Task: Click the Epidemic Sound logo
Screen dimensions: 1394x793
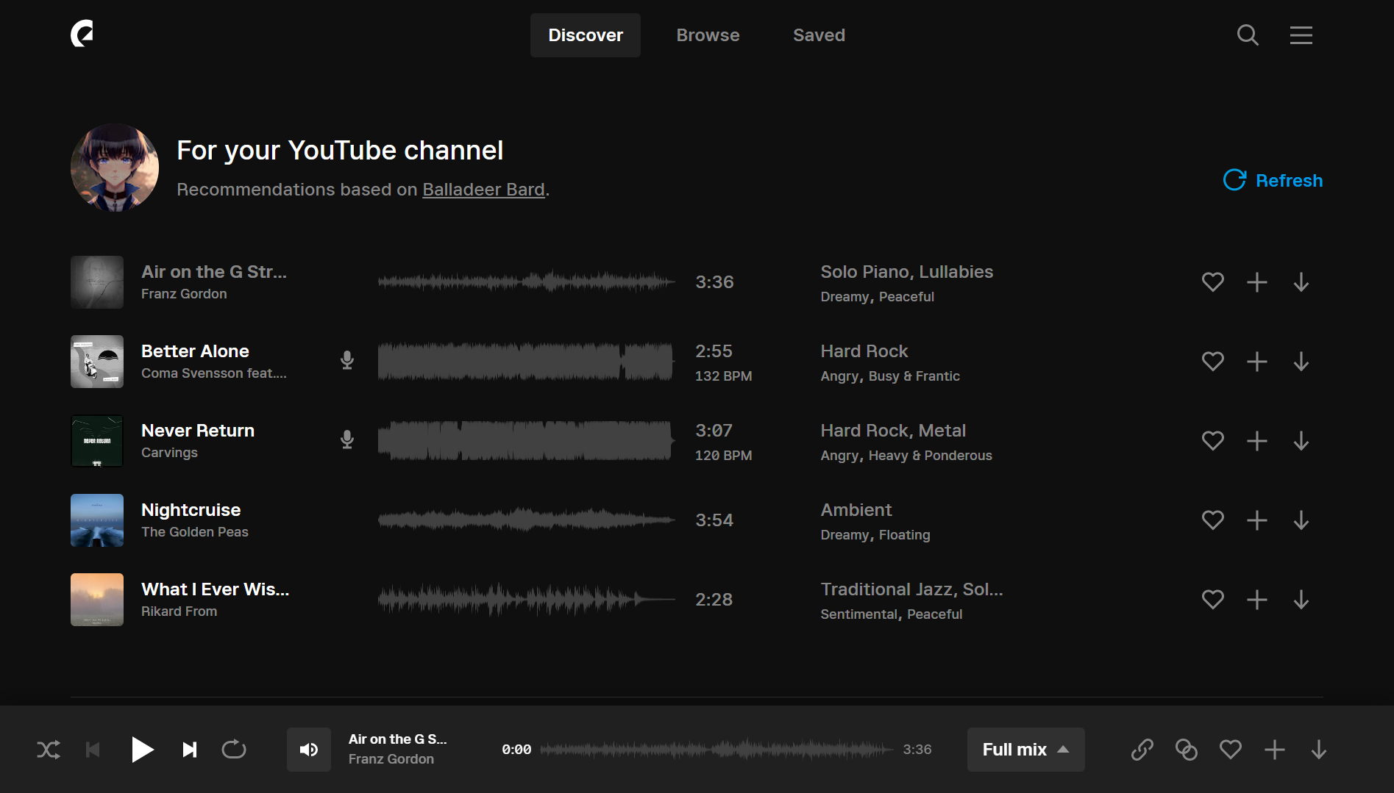Action: click(82, 34)
